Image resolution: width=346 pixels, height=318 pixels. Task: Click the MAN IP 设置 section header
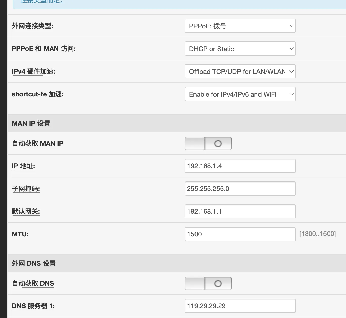pos(31,123)
